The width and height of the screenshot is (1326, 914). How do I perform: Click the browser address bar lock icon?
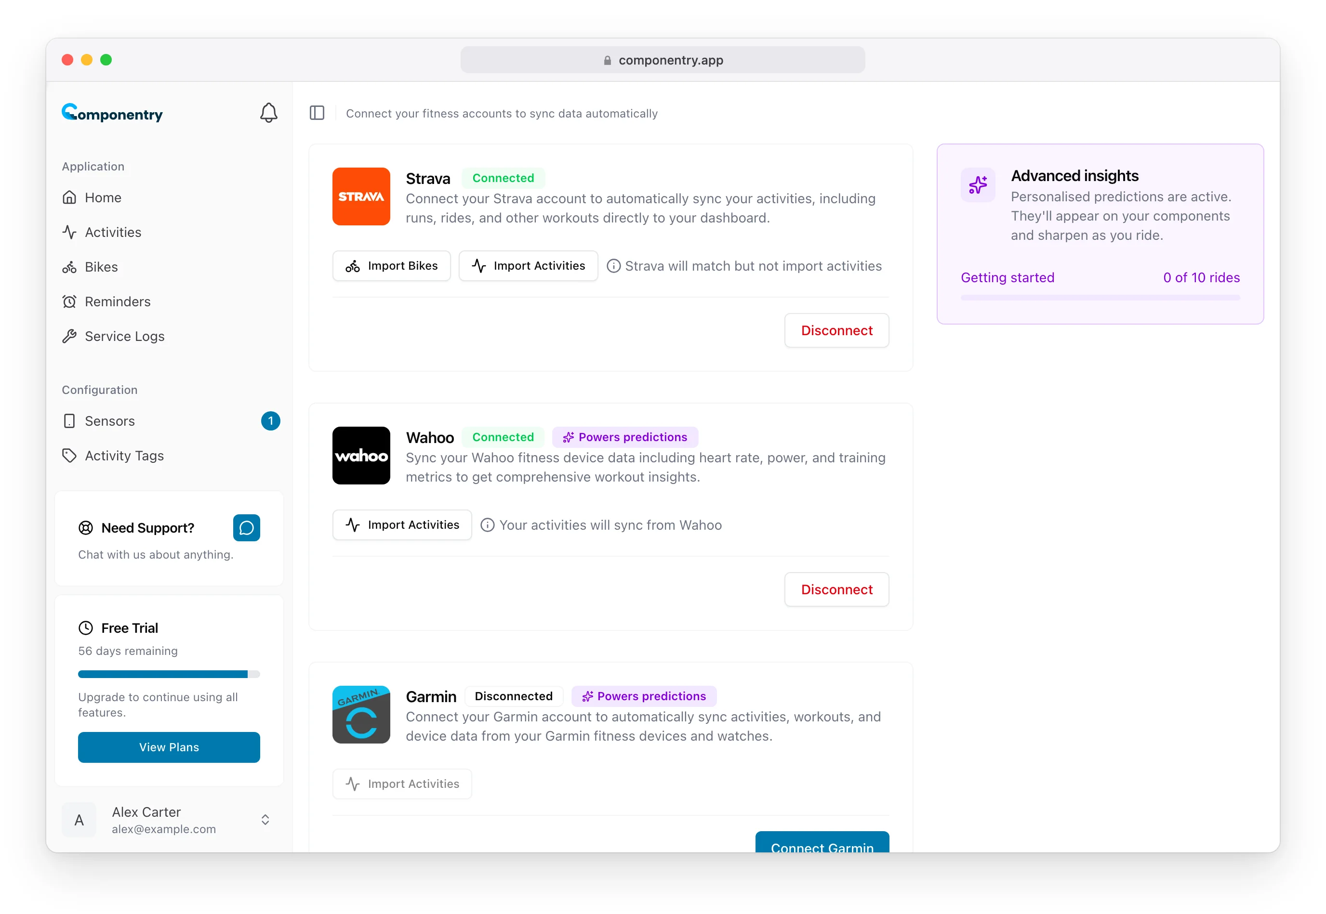pyautogui.click(x=608, y=60)
